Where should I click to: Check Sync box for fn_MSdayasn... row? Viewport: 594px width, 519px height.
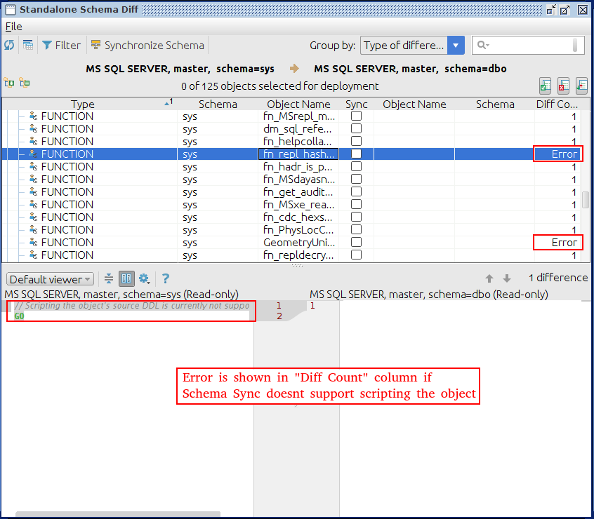tap(356, 179)
